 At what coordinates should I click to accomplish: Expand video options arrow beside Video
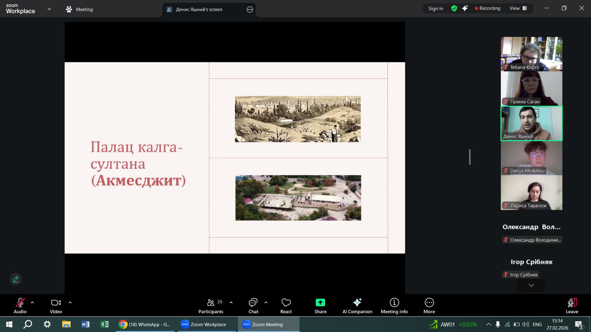(x=70, y=302)
